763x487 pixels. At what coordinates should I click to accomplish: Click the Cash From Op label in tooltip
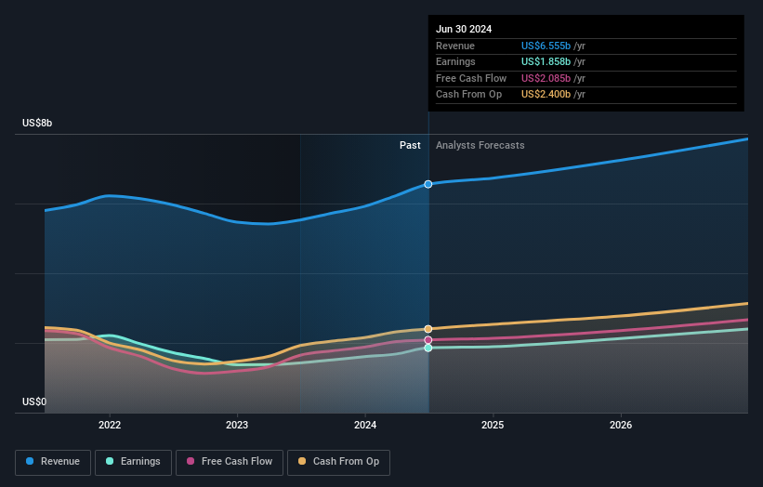coord(468,95)
